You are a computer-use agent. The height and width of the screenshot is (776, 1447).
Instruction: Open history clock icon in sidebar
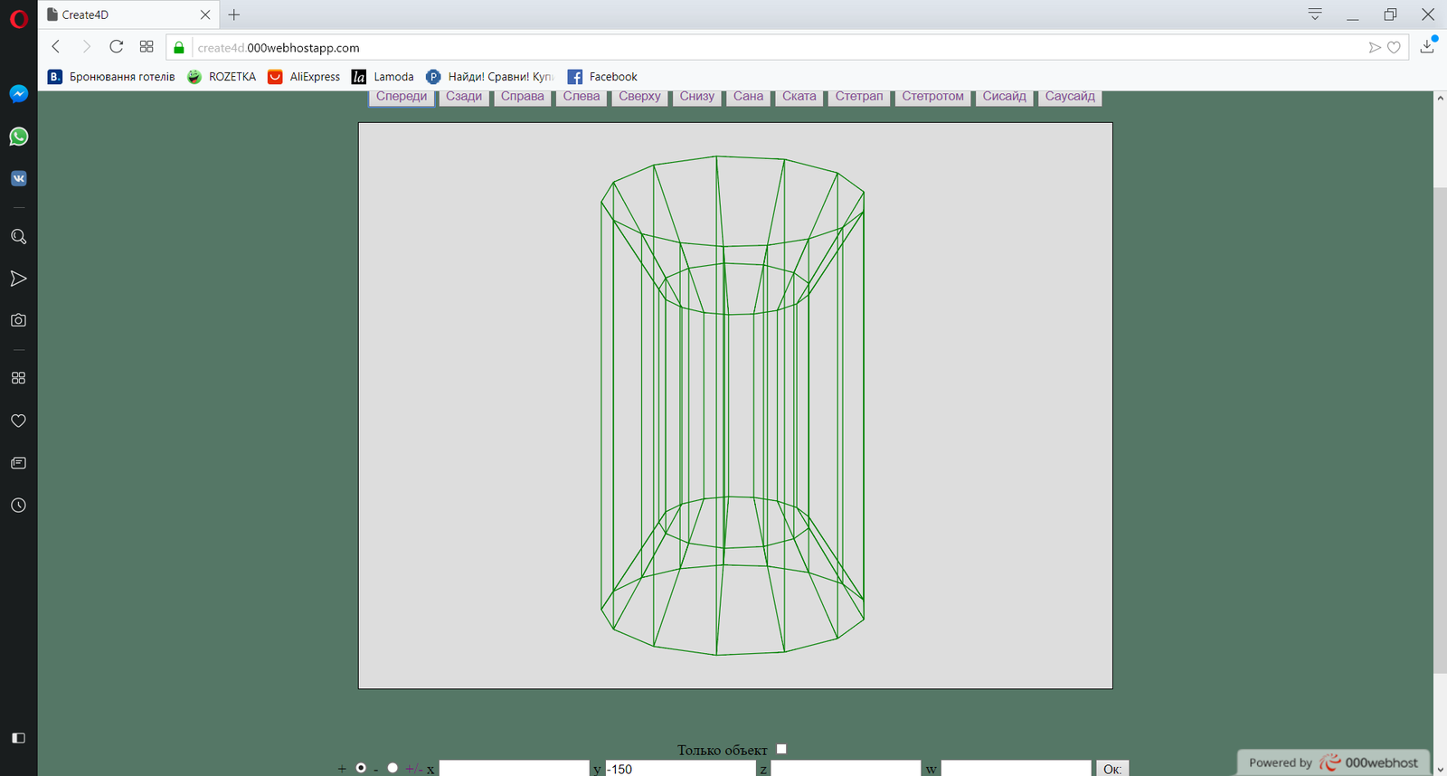tap(18, 506)
